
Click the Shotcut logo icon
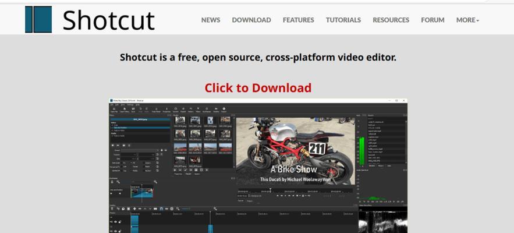pyautogui.click(x=38, y=19)
